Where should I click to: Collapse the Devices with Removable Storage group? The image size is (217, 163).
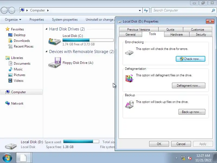tap(46, 52)
